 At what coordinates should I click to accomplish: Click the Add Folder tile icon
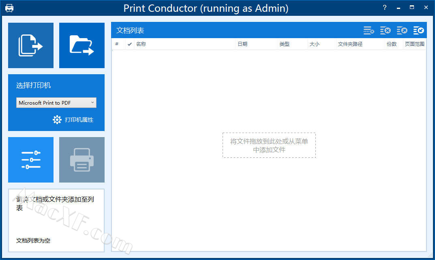coord(82,45)
